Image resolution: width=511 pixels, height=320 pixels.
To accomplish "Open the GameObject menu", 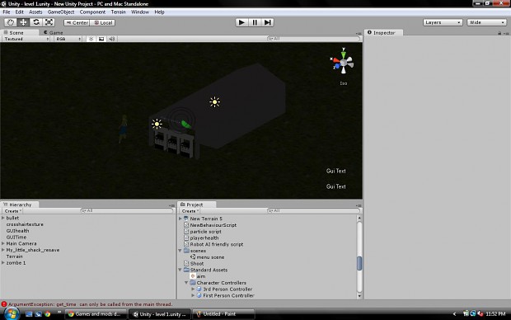I will tap(61, 12).
